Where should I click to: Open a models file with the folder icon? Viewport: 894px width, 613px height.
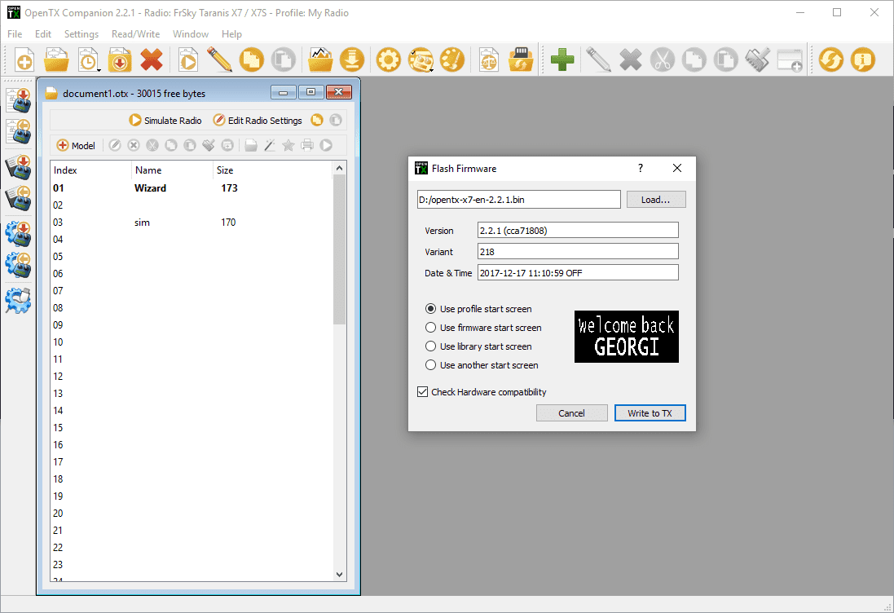click(x=56, y=60)
